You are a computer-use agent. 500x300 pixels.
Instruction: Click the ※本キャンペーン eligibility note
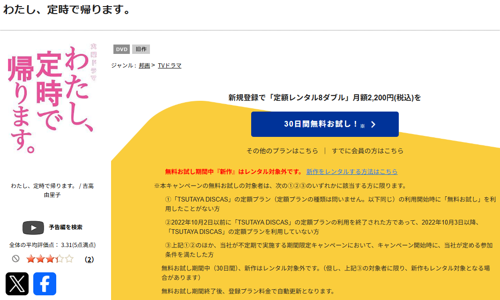click(281, 186)
